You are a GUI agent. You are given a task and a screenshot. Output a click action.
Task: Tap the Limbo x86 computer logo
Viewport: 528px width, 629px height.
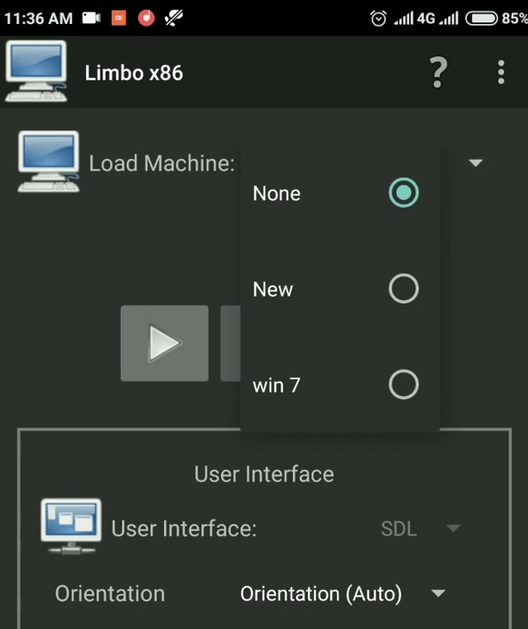(36, 71)
